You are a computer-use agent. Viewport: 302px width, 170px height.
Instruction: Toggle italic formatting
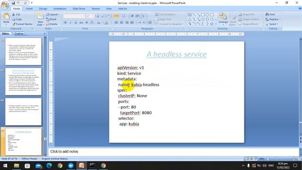[x=70, y=23]
